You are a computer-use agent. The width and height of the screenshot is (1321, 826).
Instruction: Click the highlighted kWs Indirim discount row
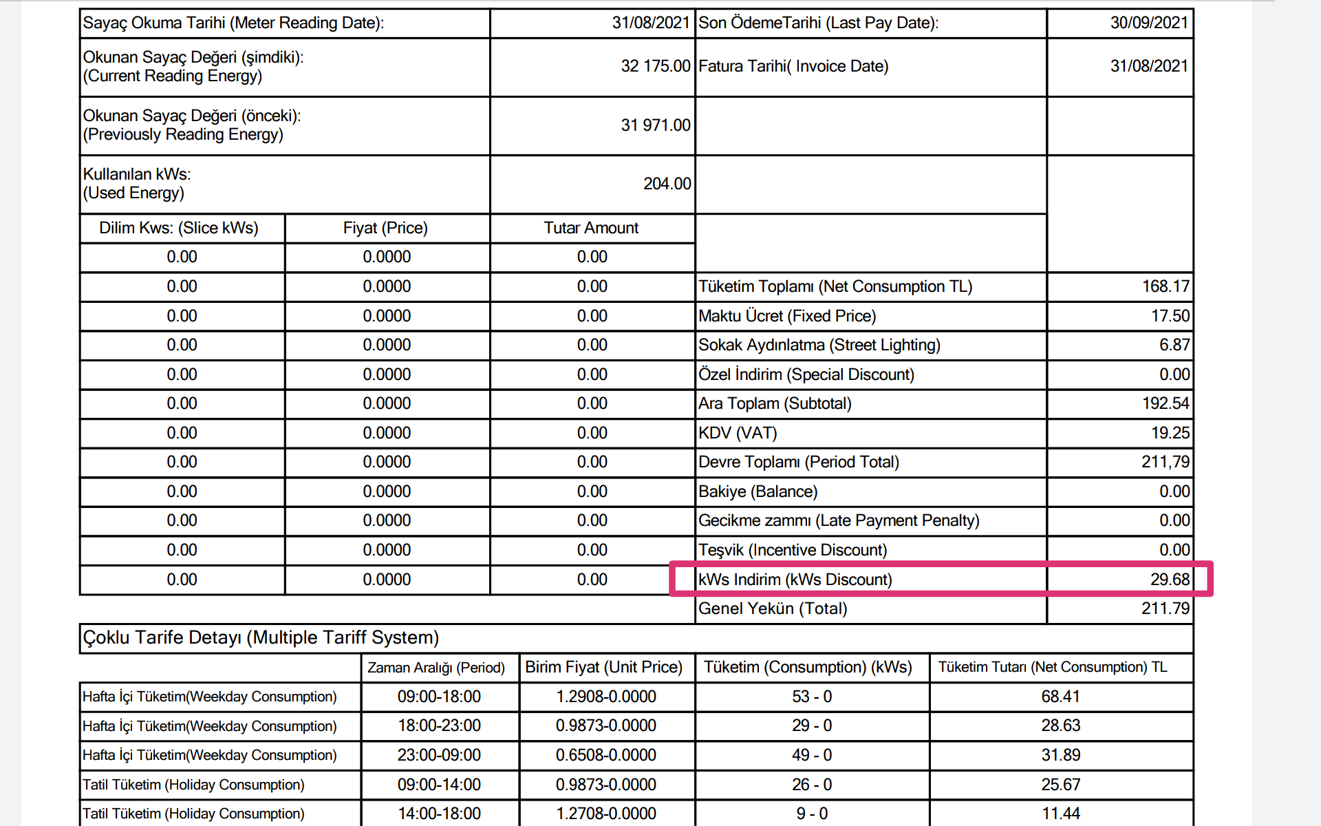[x=940, y=579]
